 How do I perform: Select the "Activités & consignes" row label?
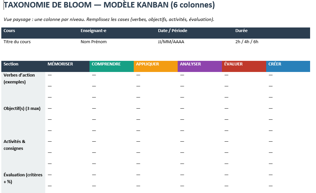(x=14, y=145)
